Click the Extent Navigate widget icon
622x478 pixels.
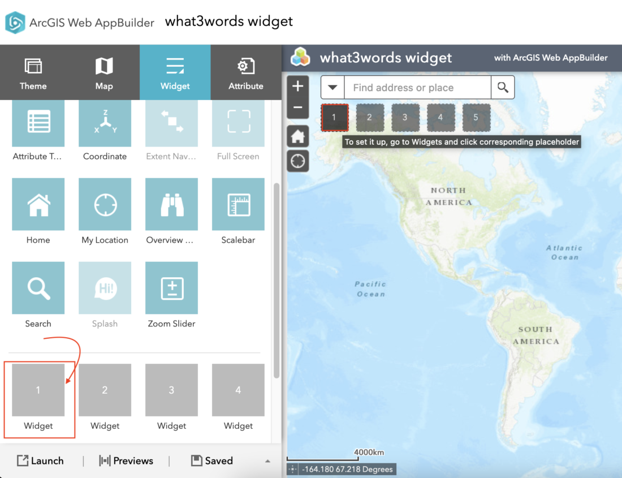(x=171, y=123)
